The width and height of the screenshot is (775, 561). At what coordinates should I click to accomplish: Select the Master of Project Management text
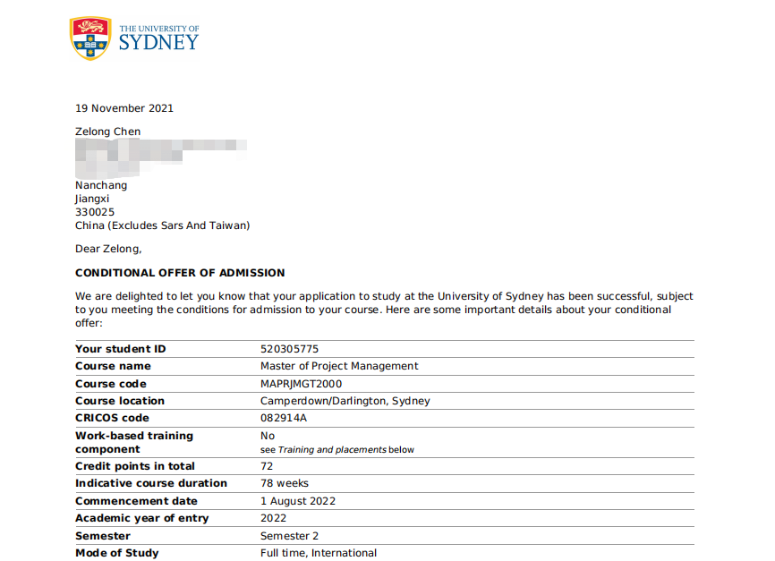click(339, 366)
